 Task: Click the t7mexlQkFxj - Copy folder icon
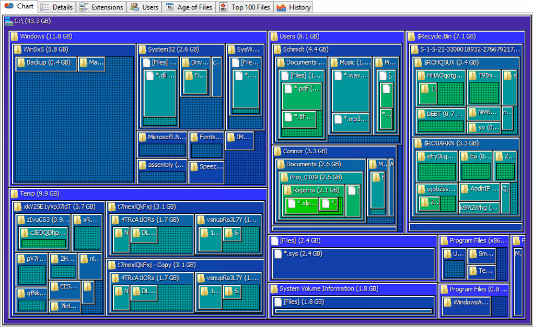pos(112,265)
